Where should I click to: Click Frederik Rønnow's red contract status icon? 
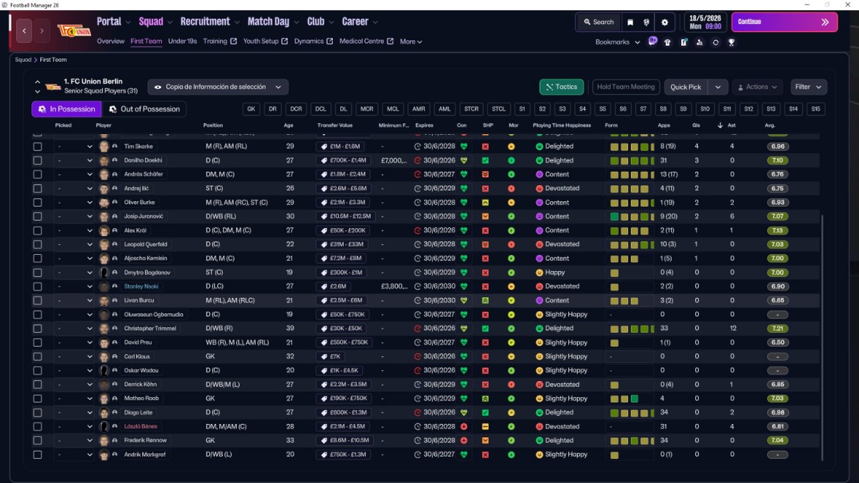(463, 441)
